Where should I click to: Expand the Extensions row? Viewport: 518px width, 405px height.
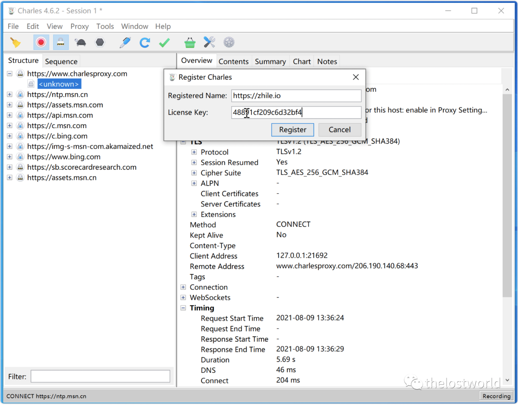coord(194,214)
